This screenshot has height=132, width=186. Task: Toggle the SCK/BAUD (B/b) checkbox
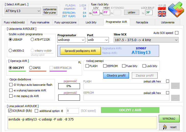tap(10, 111)
